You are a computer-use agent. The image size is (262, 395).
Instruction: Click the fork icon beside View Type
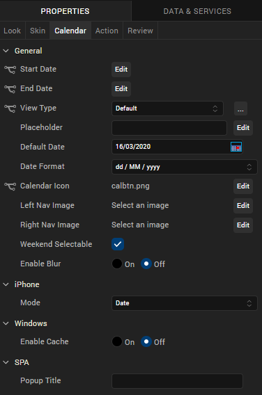pos(10,108)
